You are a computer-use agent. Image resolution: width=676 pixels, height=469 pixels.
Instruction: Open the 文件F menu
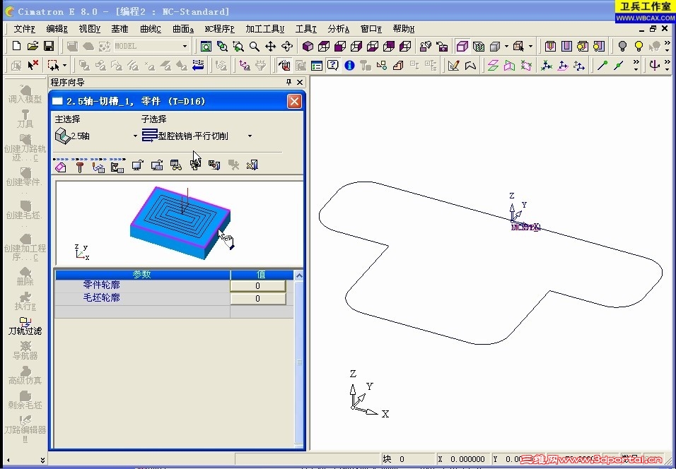pyautogui.click(x=24, y=29)
